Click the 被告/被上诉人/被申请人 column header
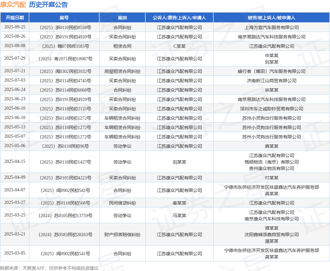 271,18
